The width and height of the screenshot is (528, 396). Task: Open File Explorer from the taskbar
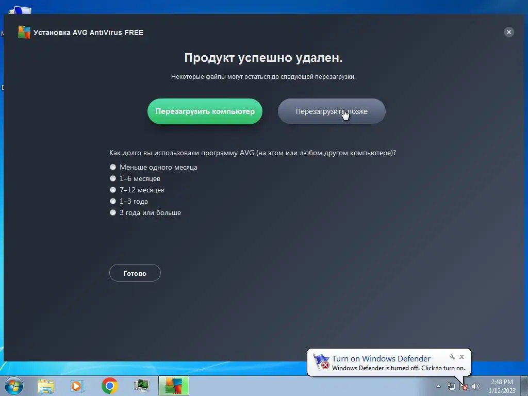46,386
